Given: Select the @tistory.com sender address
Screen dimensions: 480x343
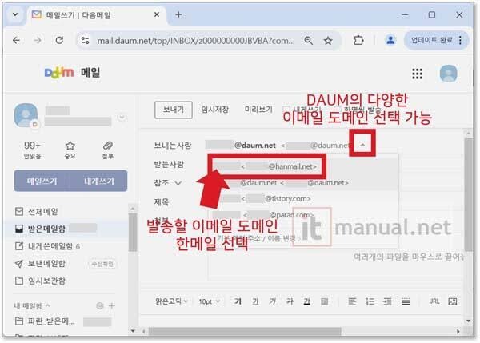Looking at the screenshot, I should [265, 199].
